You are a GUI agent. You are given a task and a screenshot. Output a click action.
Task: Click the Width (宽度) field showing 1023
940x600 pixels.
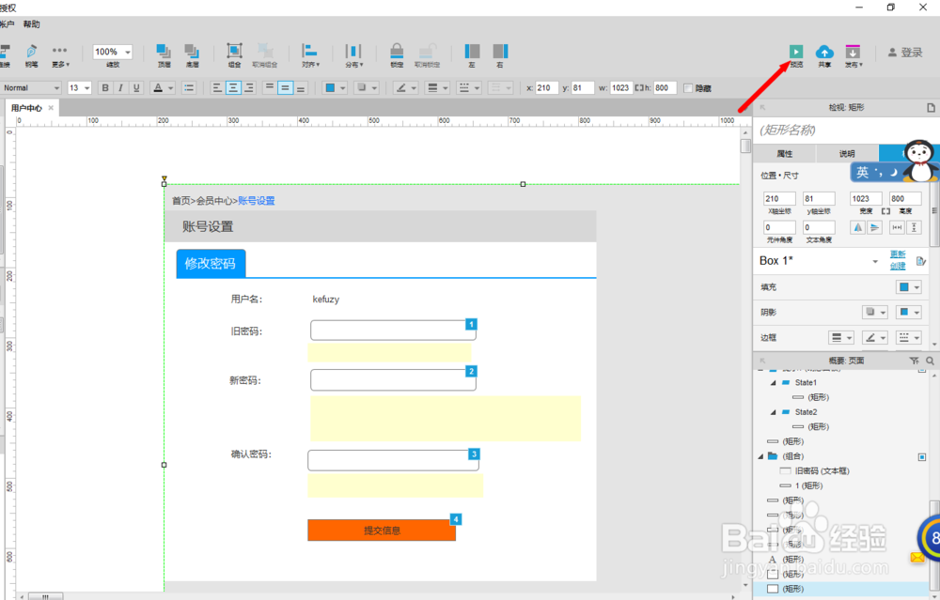point(866,199)
